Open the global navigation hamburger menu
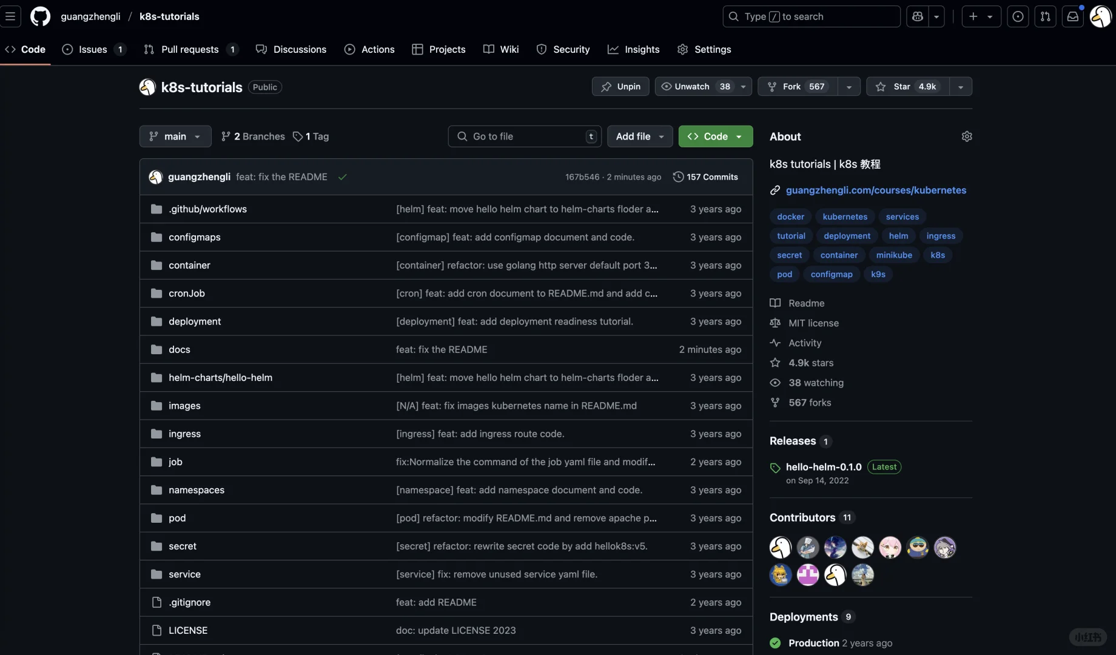This screenshot has width=1116, height=655. tap(11, 16)
